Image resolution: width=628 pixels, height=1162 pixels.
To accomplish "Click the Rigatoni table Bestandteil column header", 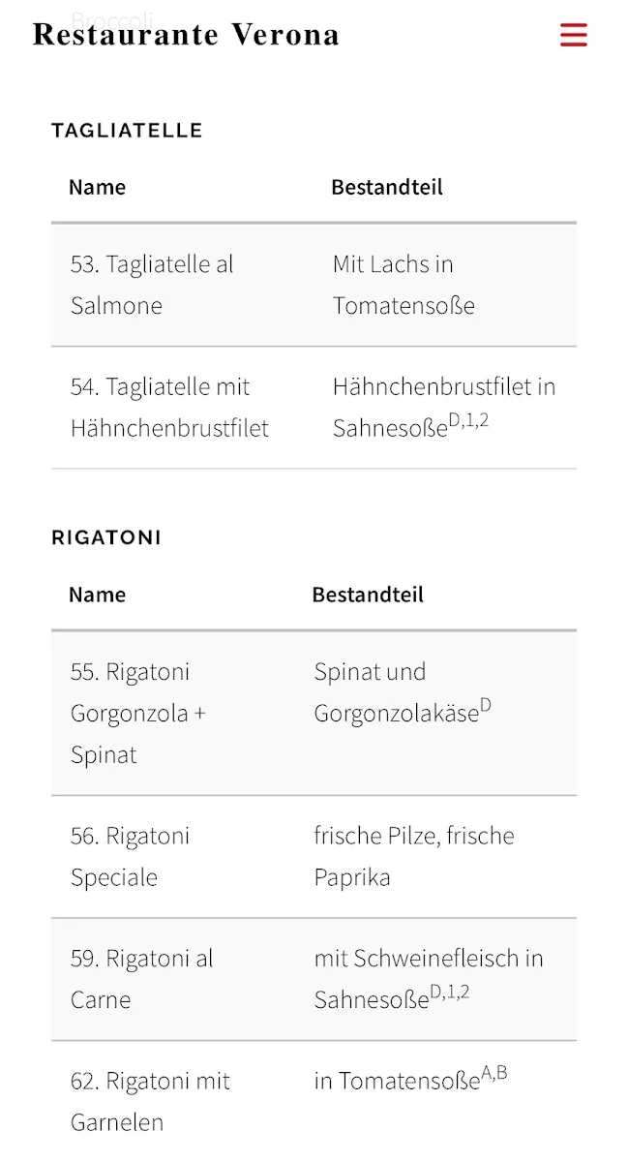I will (368, 595).
